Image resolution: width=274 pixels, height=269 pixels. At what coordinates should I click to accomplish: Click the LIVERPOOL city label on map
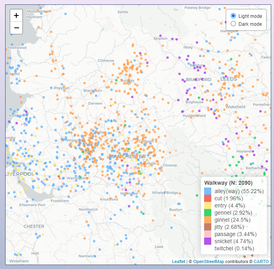tap(19, 174)
